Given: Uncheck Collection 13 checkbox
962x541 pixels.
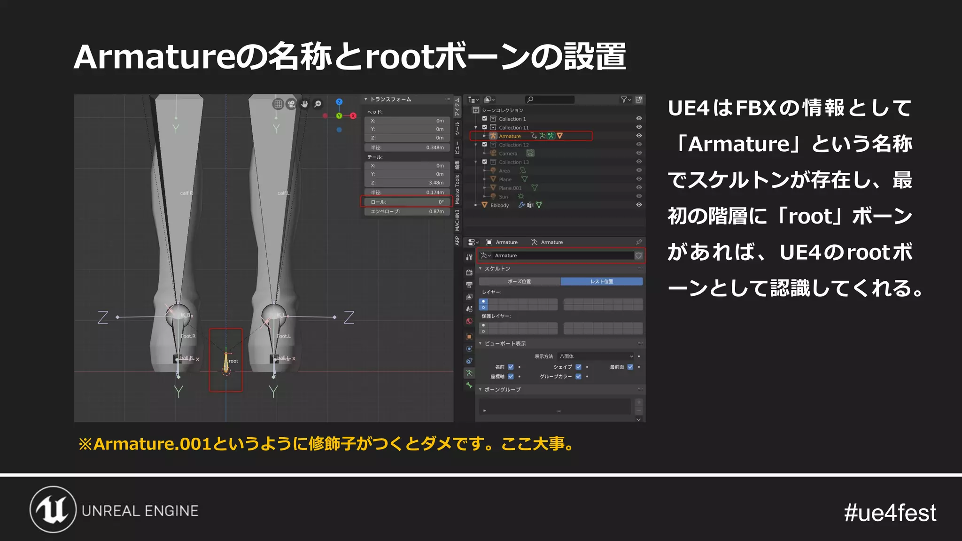Looking at the screenshot, I should point(485,162).
